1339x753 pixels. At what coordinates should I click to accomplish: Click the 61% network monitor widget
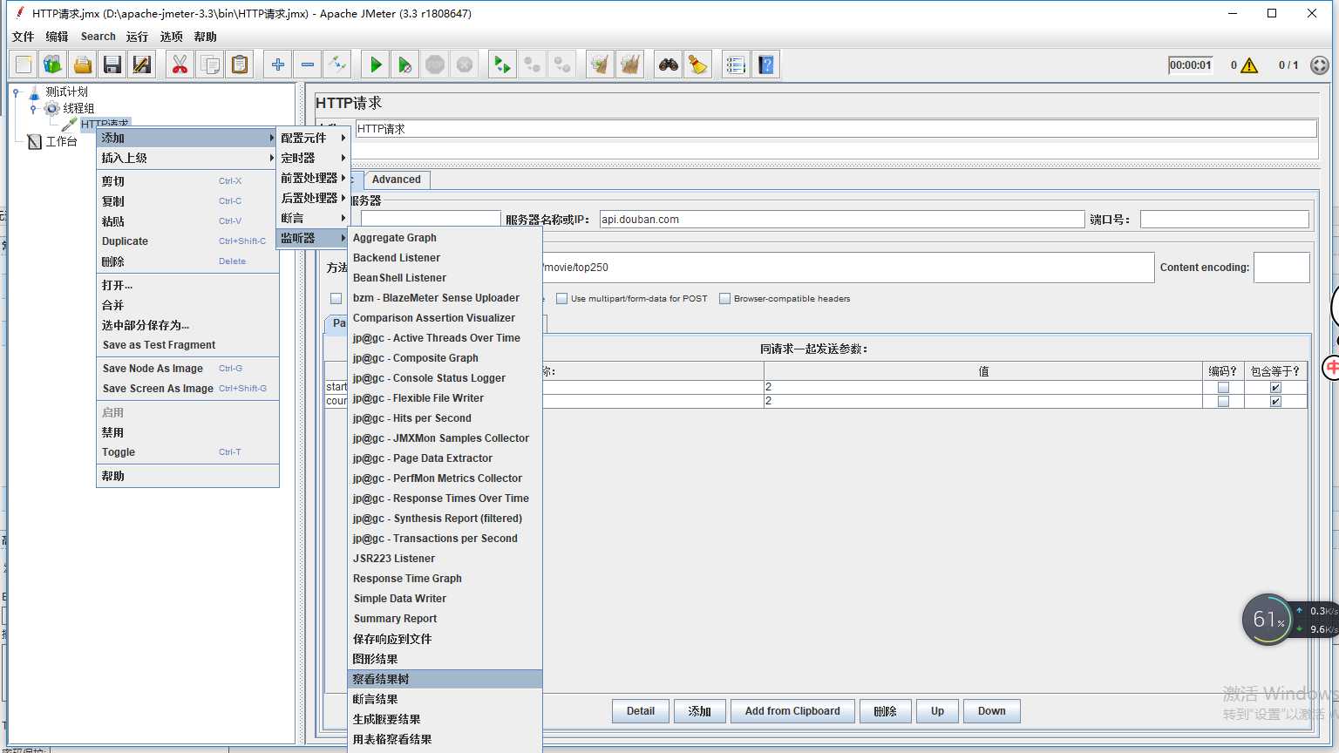point(1268,620)
